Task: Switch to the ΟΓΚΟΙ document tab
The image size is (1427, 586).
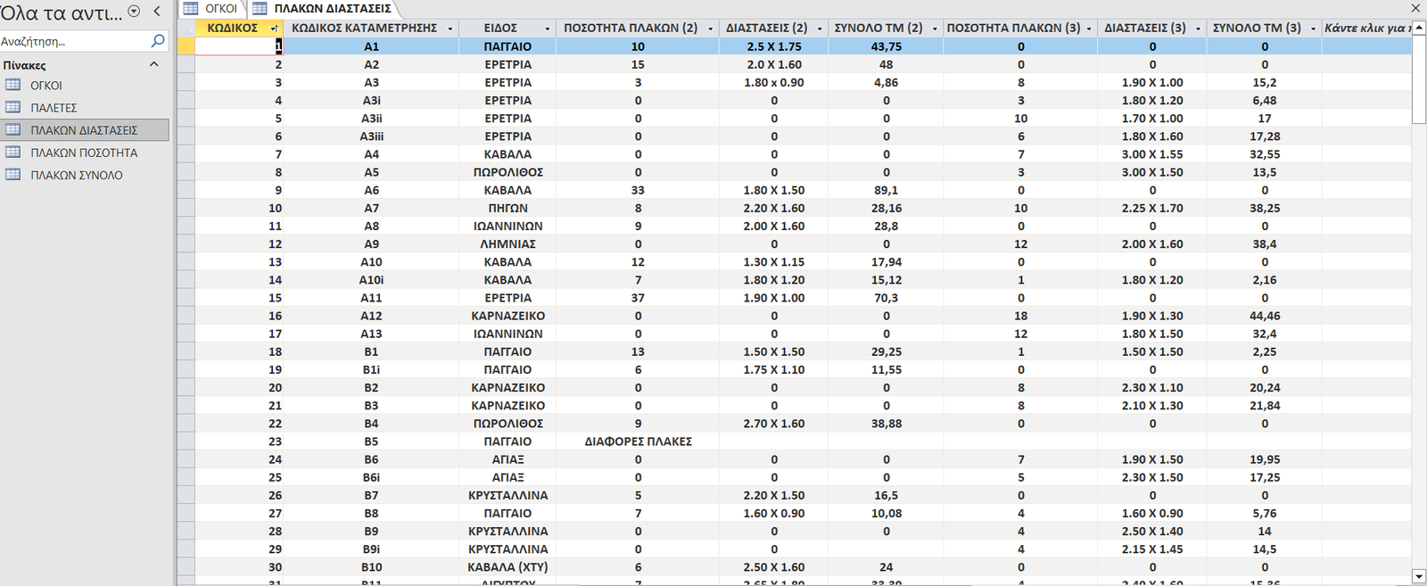Action: [212, 8]
